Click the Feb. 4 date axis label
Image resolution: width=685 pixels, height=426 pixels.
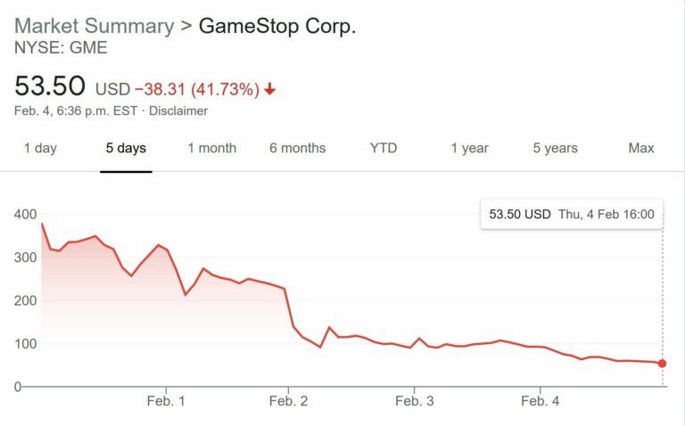click(540, 402)
